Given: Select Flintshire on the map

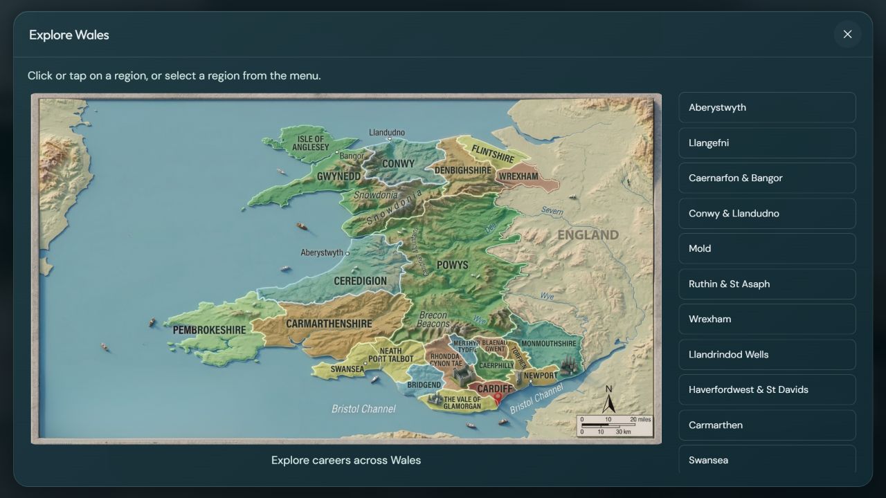Looking at the screenshot, I should 493,153.
